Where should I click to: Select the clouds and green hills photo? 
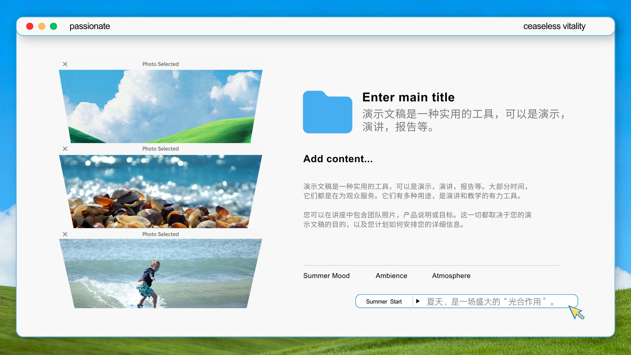coord(161,106)
